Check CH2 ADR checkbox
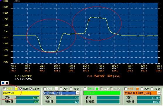The height and width of the screenshot is (106, 163). (x=61, y=89)
